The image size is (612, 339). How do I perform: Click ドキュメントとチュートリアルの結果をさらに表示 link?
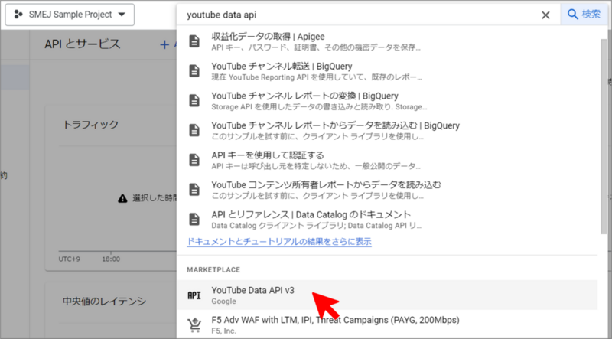[279, 241]
